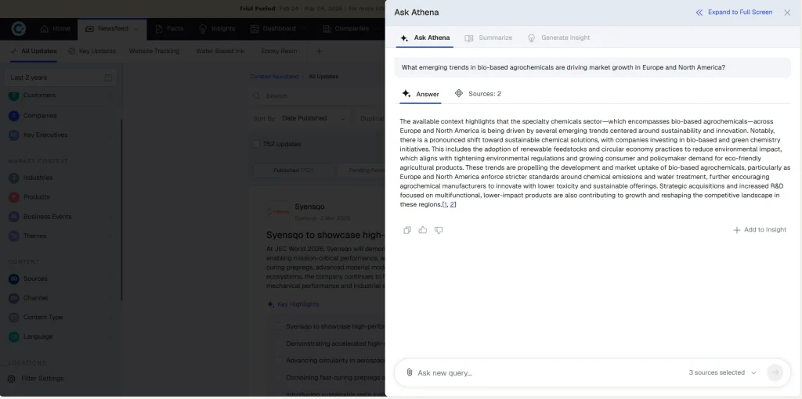Open the Dashboard menu
This screenshot has height=399, width=802.
(x=278, y=29)
